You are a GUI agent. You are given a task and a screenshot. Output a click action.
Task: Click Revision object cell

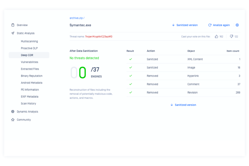tap(193, 92)
